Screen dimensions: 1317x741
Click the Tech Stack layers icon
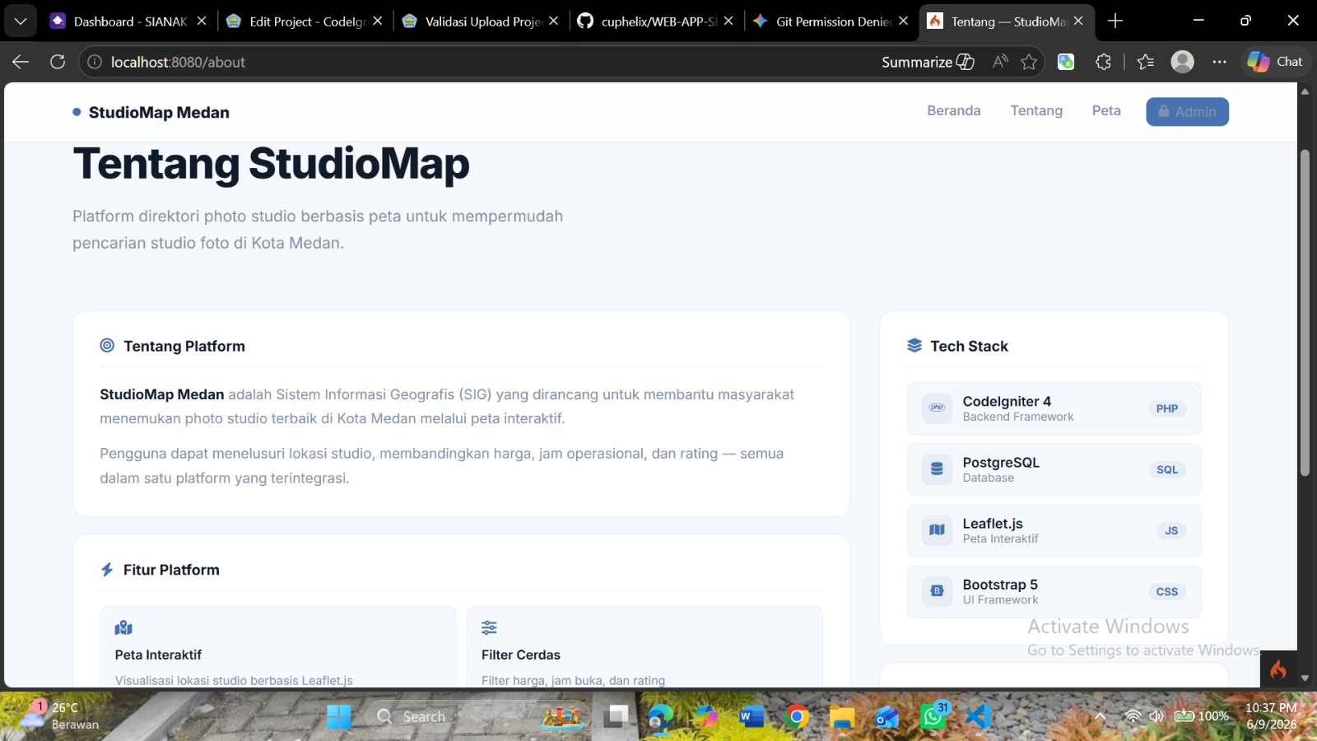pos(914,346)
